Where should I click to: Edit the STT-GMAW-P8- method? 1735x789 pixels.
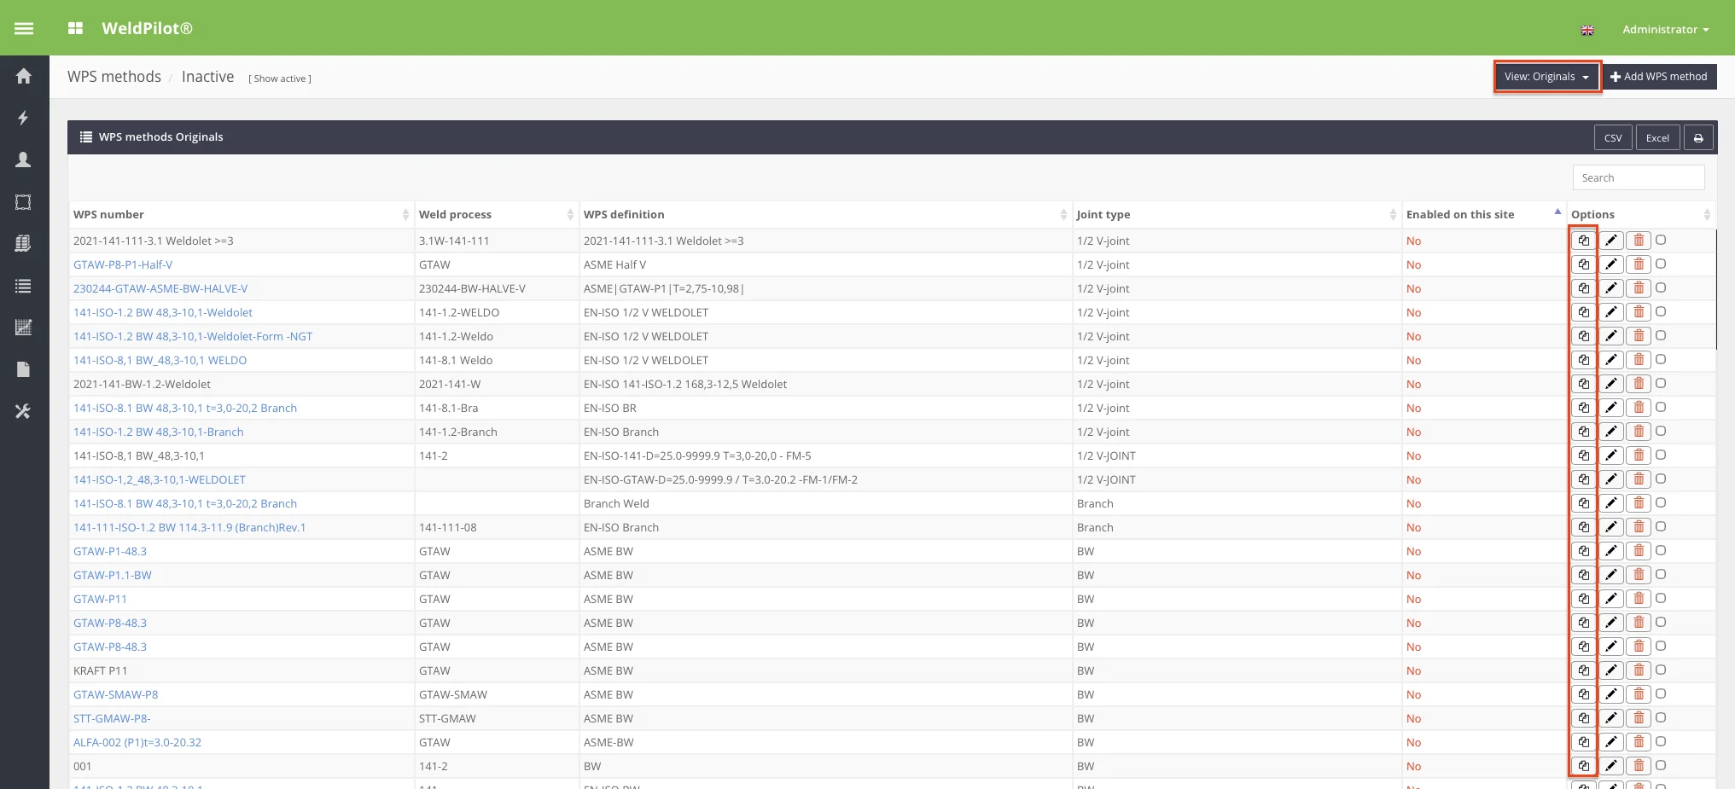coord(1611,718)
